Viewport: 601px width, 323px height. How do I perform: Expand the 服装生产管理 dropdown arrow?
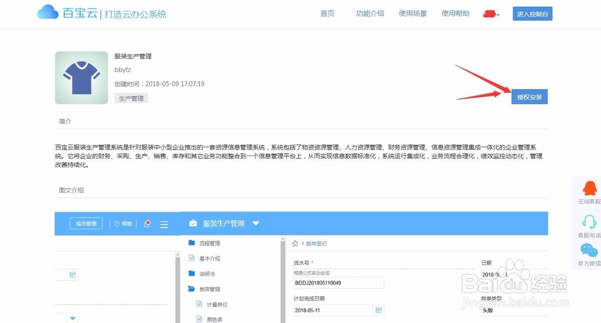pyautogui.click(x=255, y=223)
